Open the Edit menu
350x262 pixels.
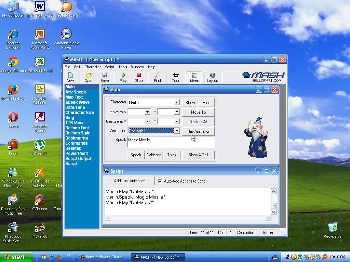pos(77,67)
